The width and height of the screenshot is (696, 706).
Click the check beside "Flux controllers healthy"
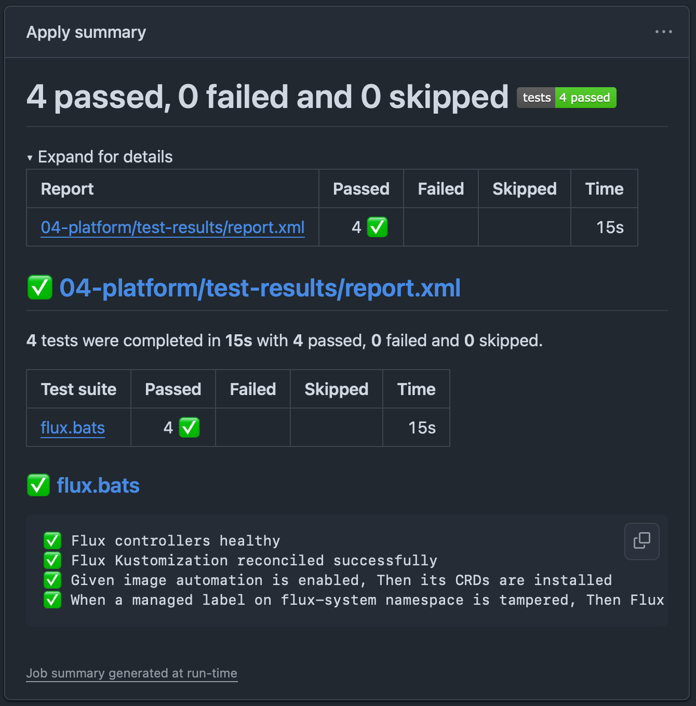tap(52, 541)
